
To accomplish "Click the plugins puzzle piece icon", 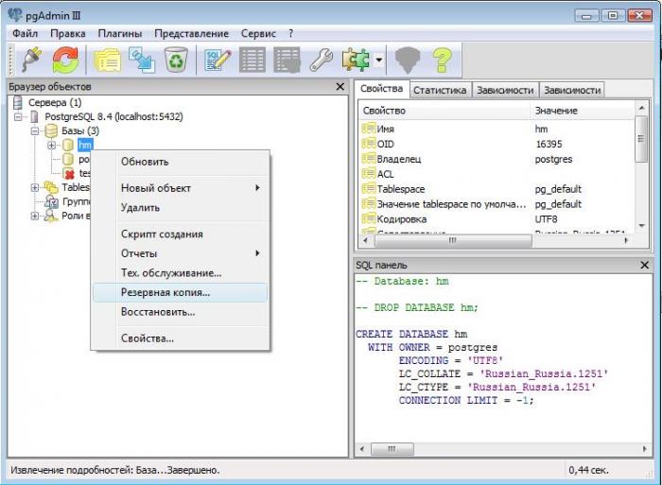I will point(356,60).
